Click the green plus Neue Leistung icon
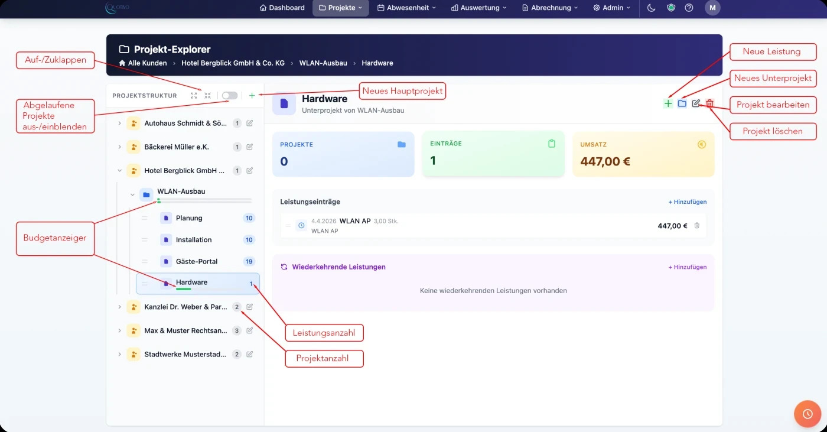 pos(668,103)
